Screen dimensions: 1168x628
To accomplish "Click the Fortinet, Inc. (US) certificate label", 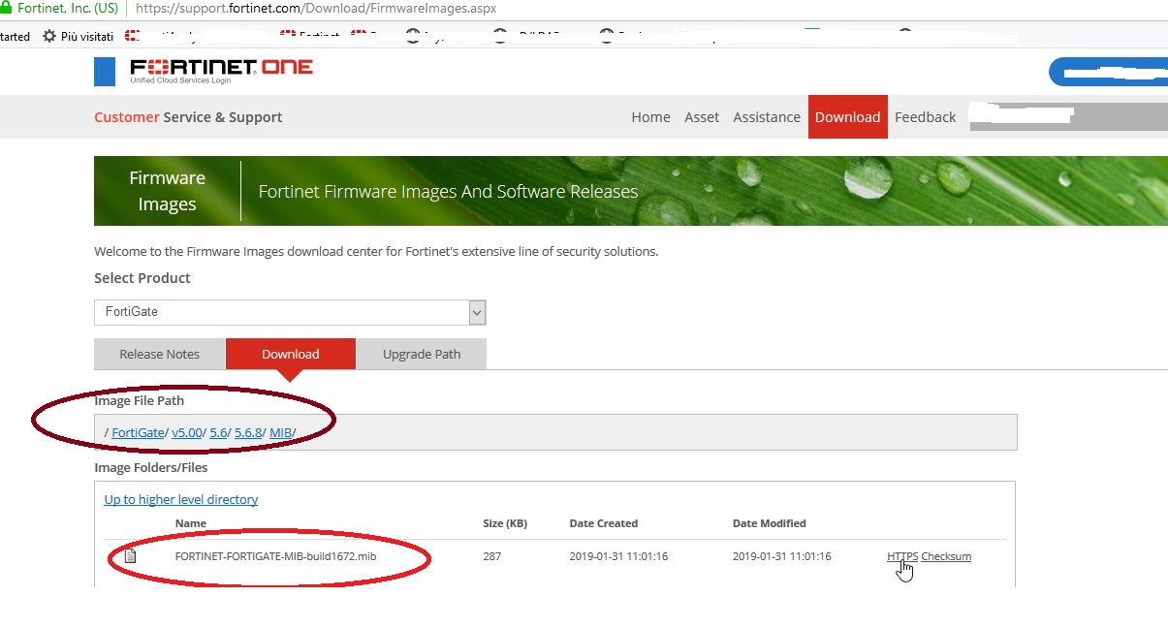I will pyautogui.click(x=68, y=8).
